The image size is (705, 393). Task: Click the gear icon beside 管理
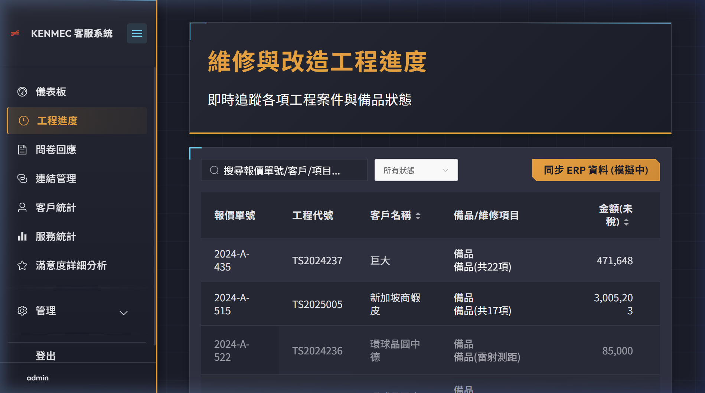coord(22,311)
